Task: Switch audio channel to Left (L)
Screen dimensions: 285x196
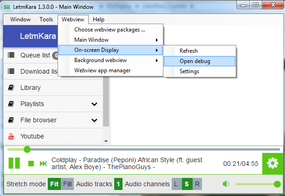Action: click(176, 184)
